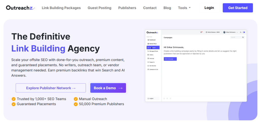
Task: Expand the Tools dropdown menu
Action: tap(184, 8)
